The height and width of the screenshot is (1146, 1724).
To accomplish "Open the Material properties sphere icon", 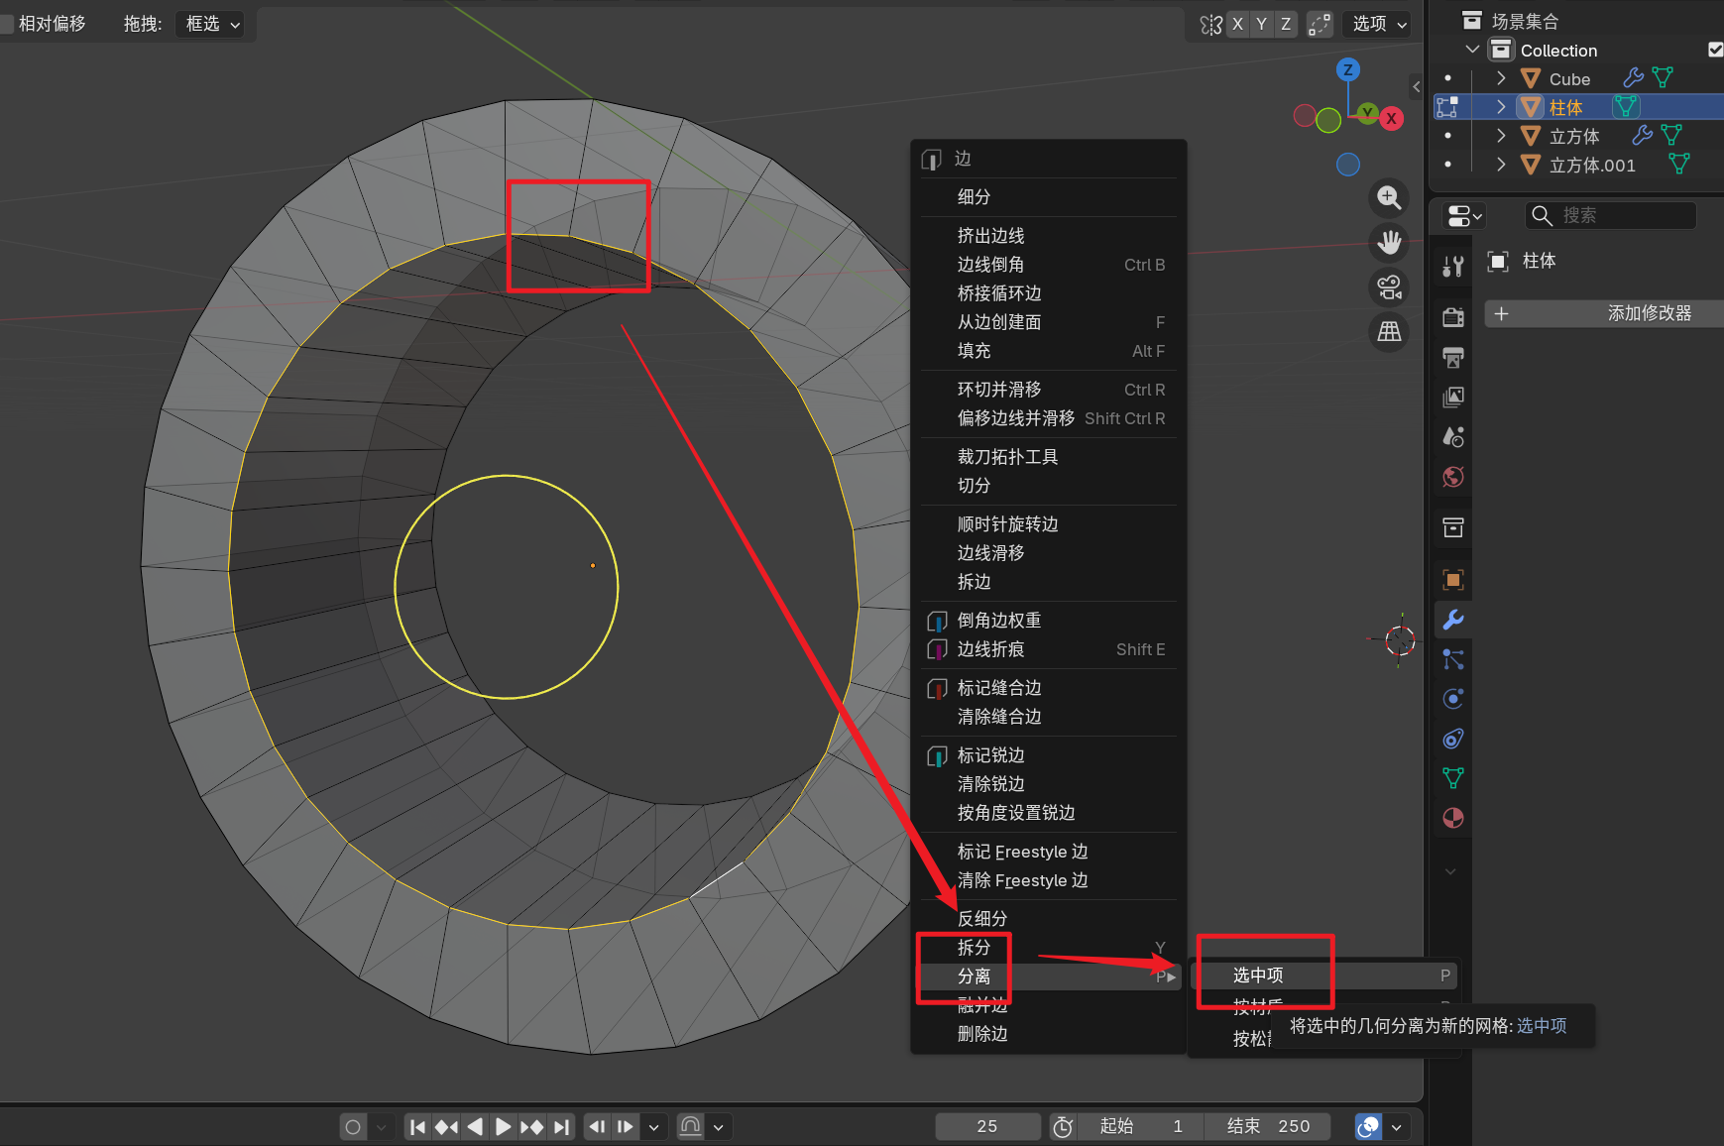I will coord(1452,818).
